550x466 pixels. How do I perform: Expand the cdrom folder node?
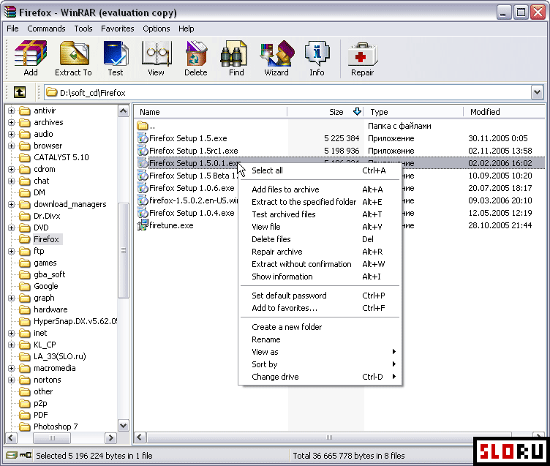[11, 169]
